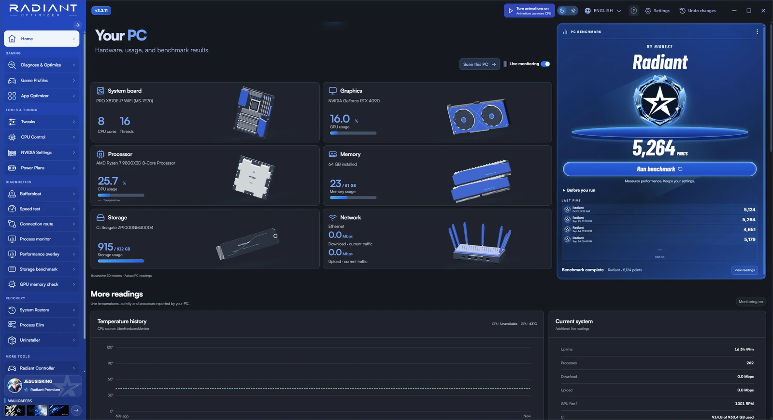Click the Power Plans battery icon
This screenshot has width=773, height=420.
pos(12,168)
